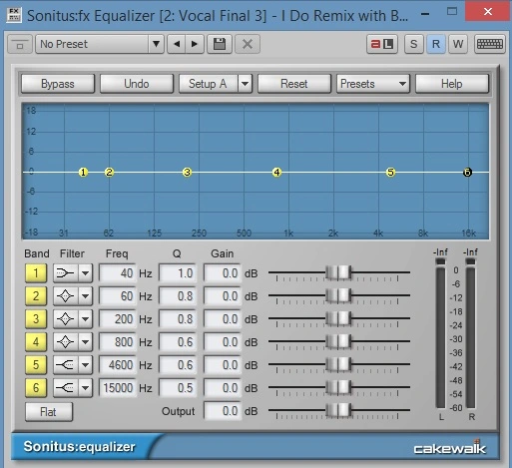Click the left channel -Inf peak readout
The image size is (512, 468).
point(440,252)
